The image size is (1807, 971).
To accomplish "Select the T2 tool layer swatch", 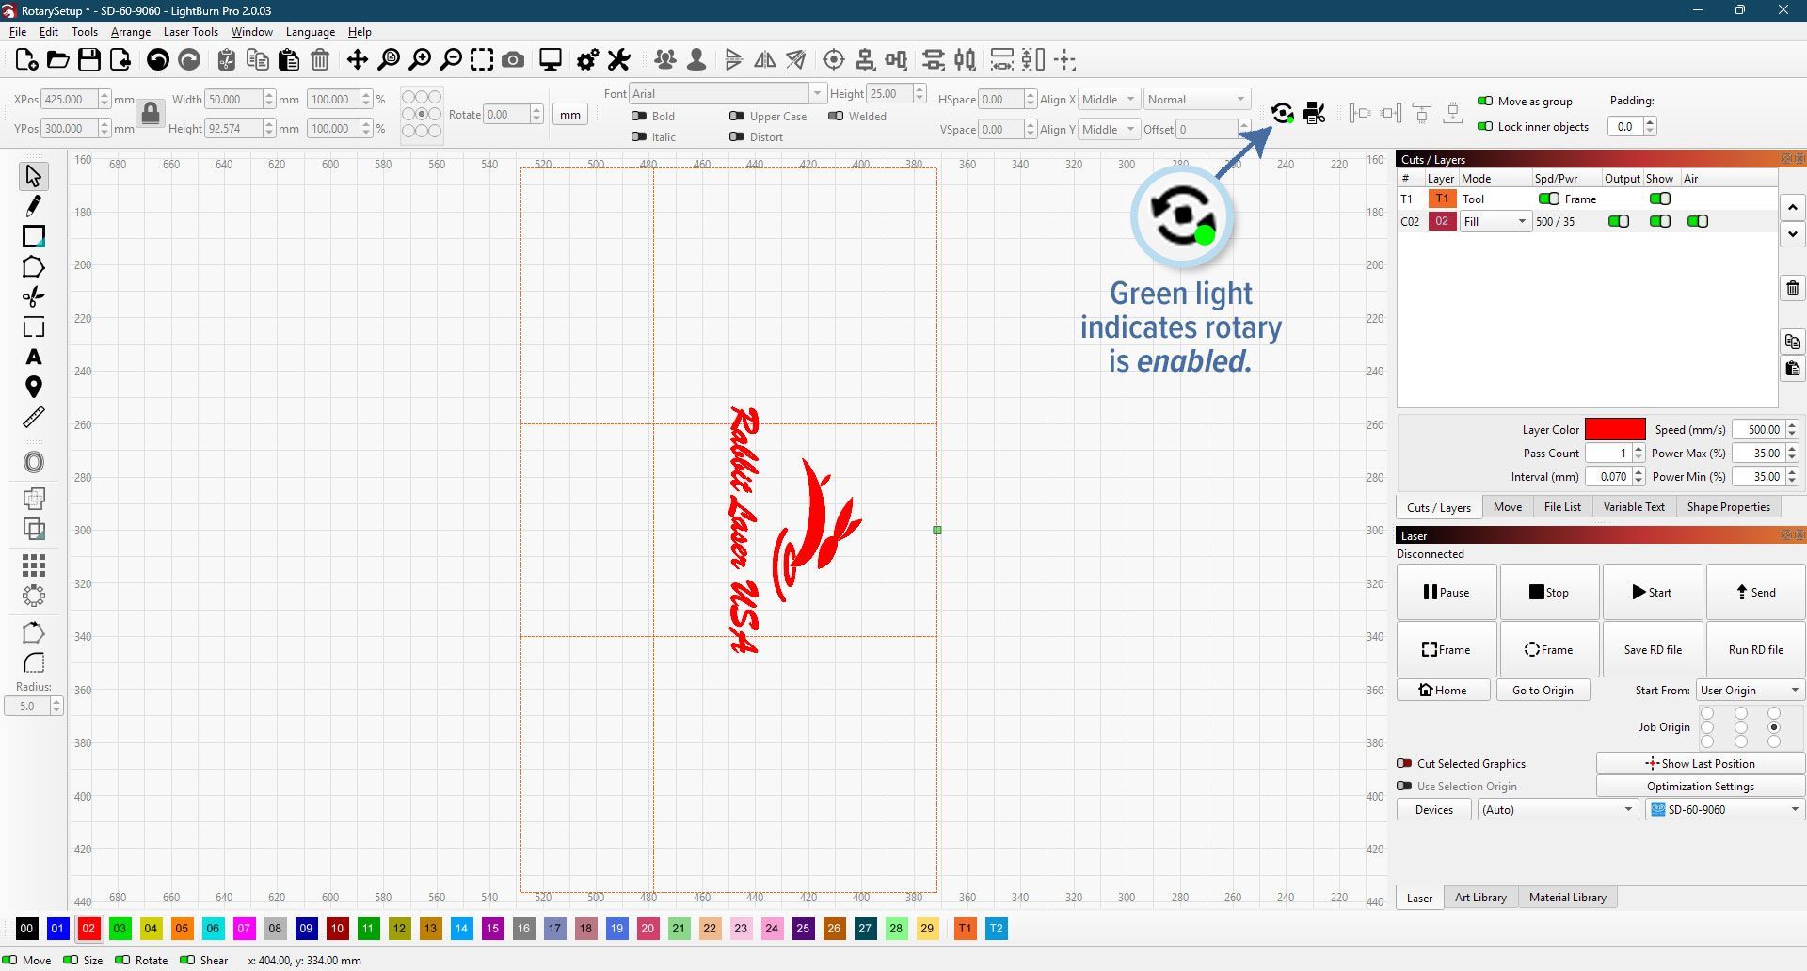I will pos(996,929).
